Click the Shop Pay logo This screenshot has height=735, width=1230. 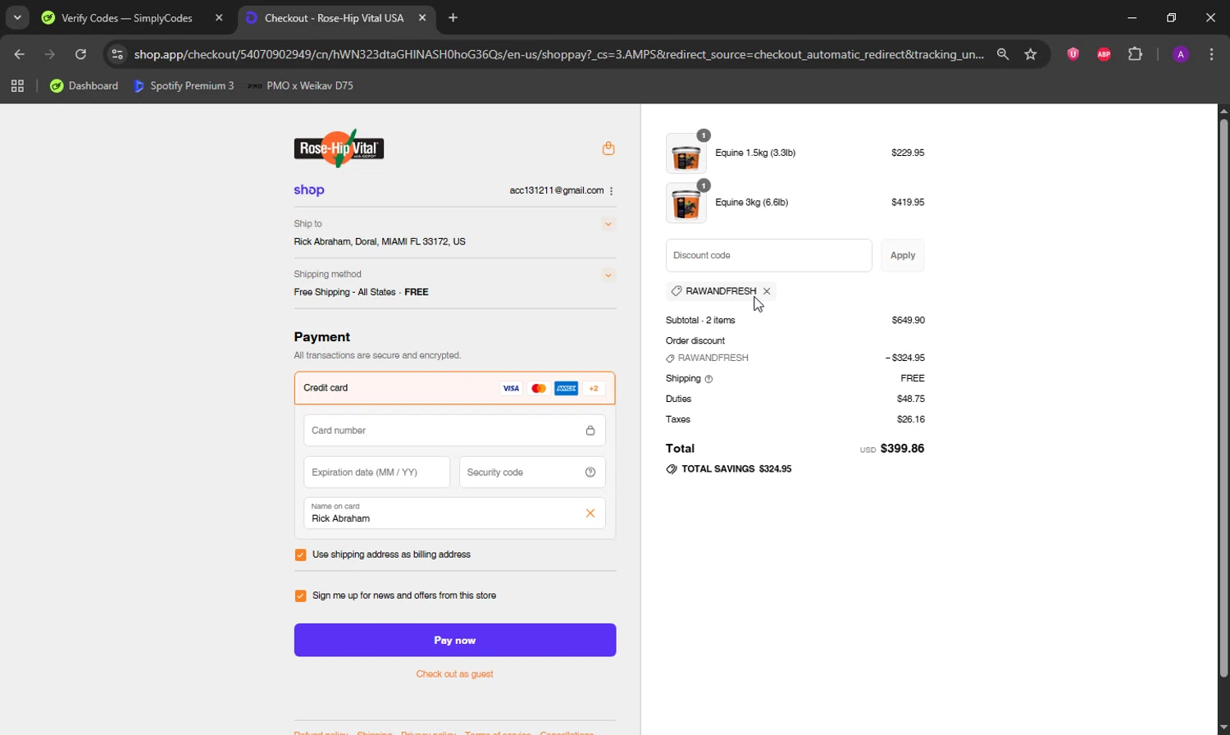tap(309, 190)
